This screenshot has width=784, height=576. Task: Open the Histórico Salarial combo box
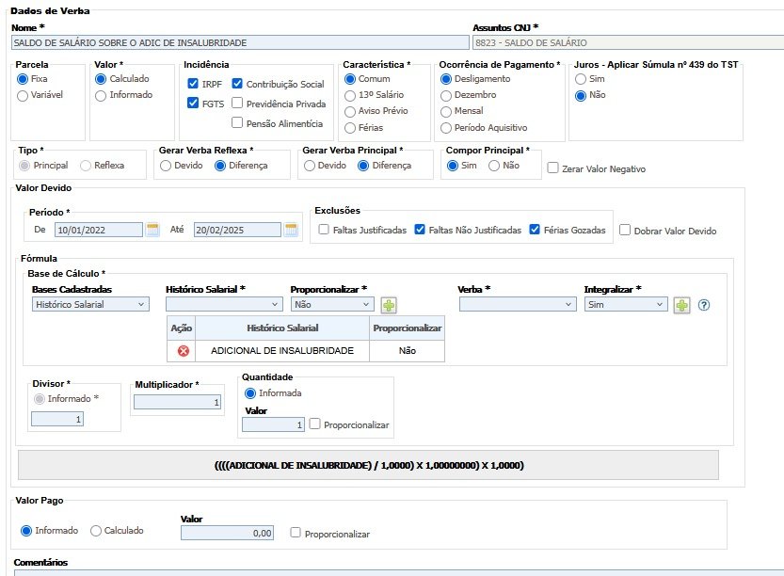point(224,304)
